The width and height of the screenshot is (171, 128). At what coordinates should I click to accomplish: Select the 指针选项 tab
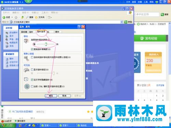(41, 31)
